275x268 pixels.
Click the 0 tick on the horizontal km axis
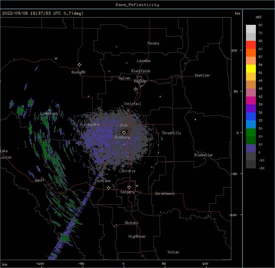(123, 264)
